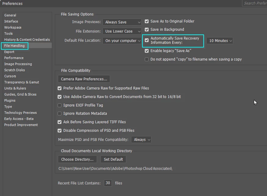This screenshot has height=196, width=267.
Task: Open Product Improvement preferences
Action: (x=21, y=125)
